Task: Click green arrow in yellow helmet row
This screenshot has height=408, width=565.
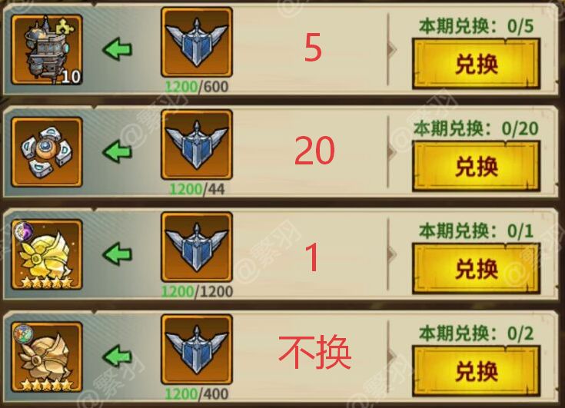Action: pyautogui.click(x=118, y=254)
